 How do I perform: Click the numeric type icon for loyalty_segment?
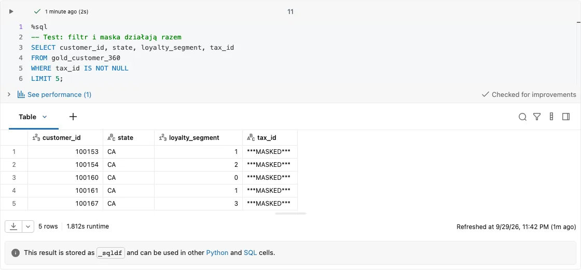(163, 138)
